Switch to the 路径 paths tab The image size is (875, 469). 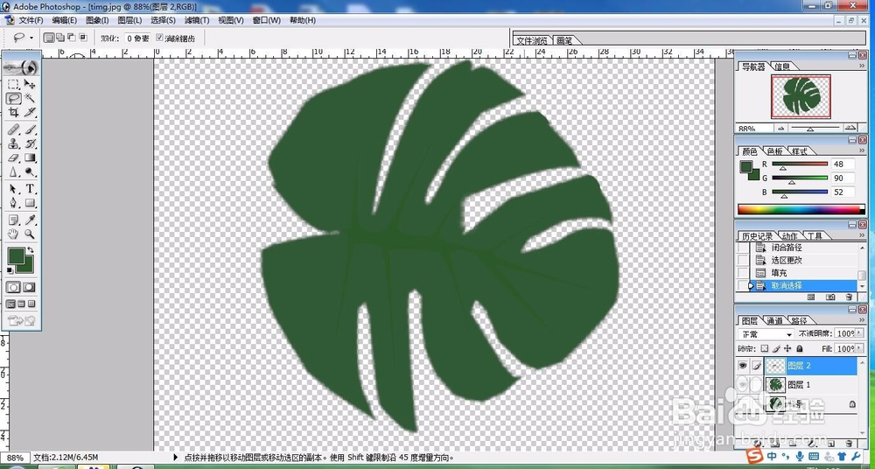[x=799, y=320]
